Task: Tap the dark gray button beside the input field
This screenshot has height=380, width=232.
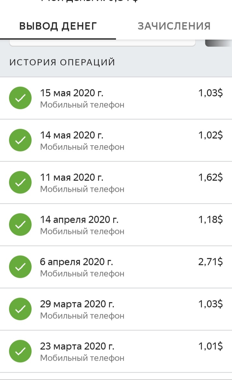Action: [218, 43]
